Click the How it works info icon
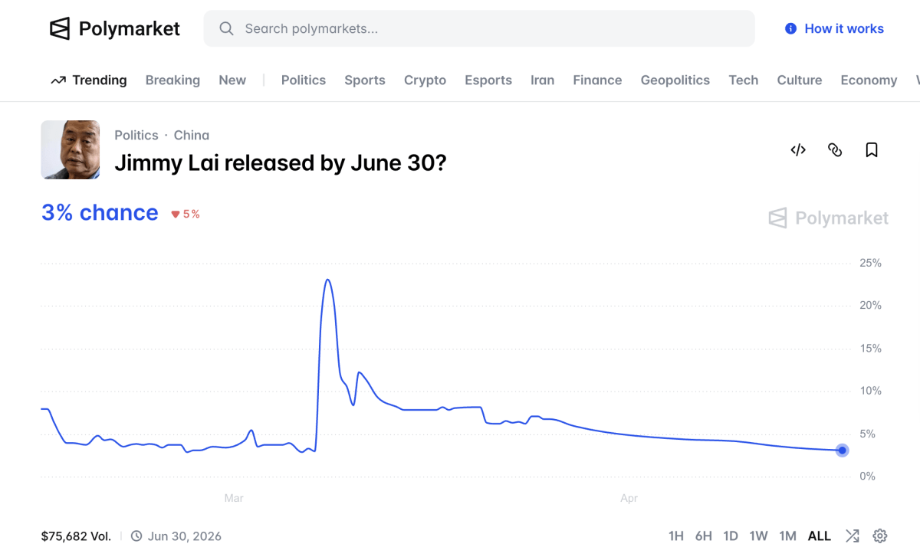Image resolution: width=920 pixels, height=557 pixels. point(790,28)
